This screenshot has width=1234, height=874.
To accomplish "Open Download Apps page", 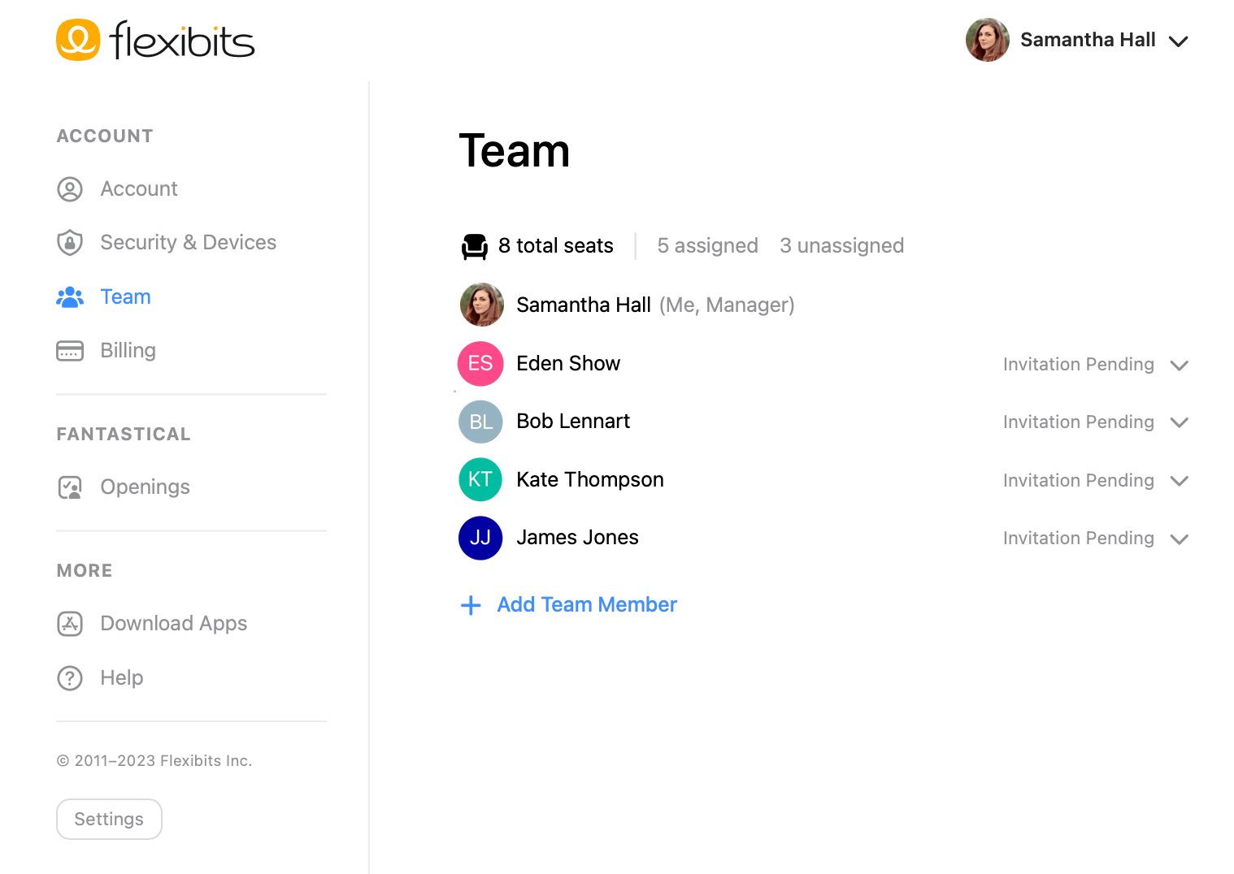I will coord(173,624).
